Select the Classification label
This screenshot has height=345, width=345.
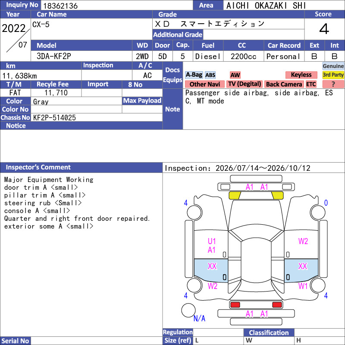(x=269, y=332)
